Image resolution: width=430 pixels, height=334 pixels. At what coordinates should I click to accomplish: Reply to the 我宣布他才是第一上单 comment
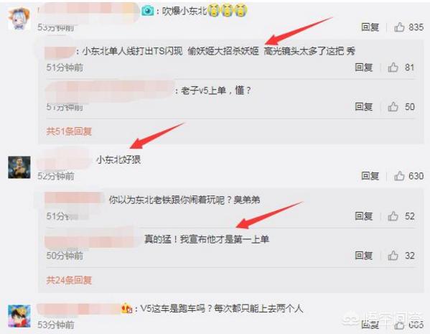click(x=364, y=255)
